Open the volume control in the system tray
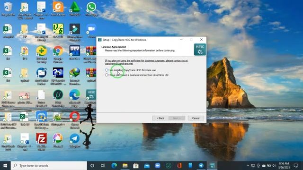Viewport: 303px width, 170px height. click(274, 166)
